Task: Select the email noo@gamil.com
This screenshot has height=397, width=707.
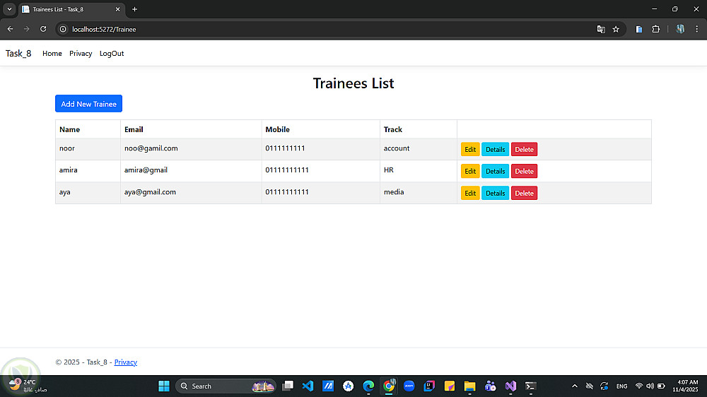Action: (x=151, y=148)
